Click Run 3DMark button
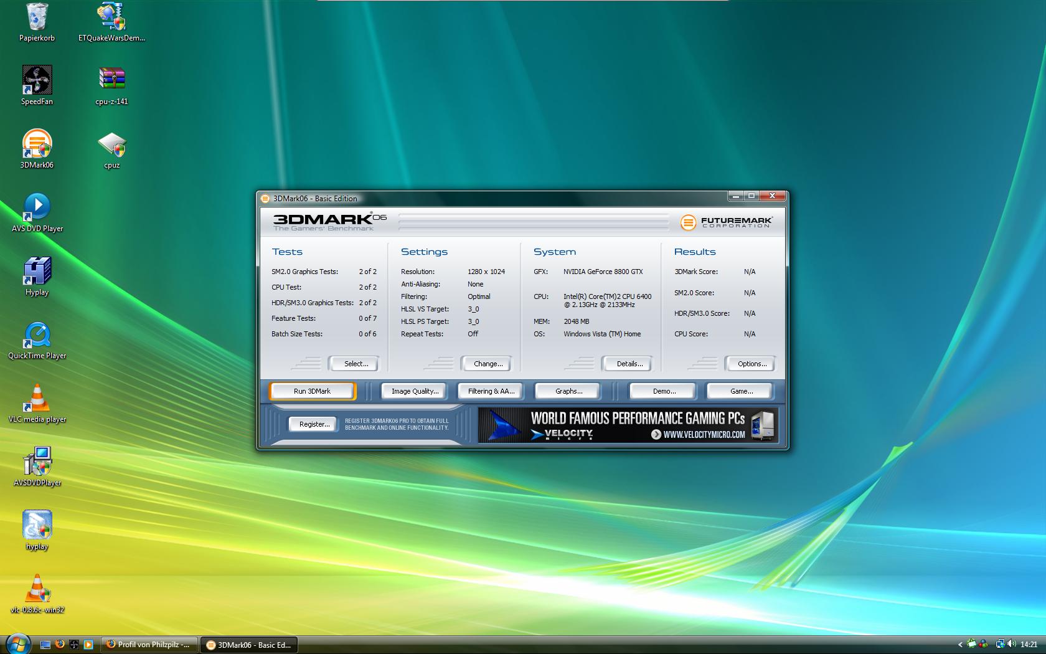The image size is (1046, 654). click(313, 391)
